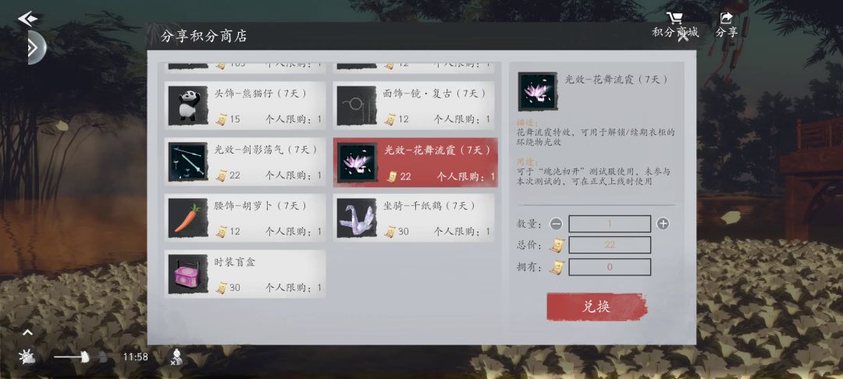Click the character mute icon near the time
The height and width of the screenshot is (379, 843).
(x=176, y=356)
